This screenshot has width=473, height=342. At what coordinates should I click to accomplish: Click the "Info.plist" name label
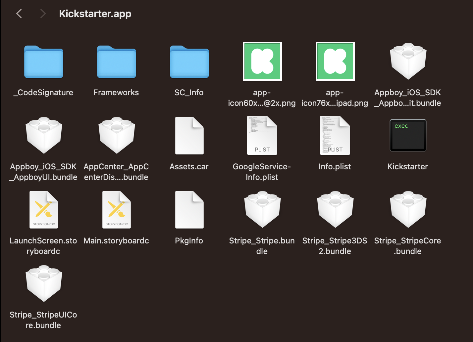coord(335,167)
